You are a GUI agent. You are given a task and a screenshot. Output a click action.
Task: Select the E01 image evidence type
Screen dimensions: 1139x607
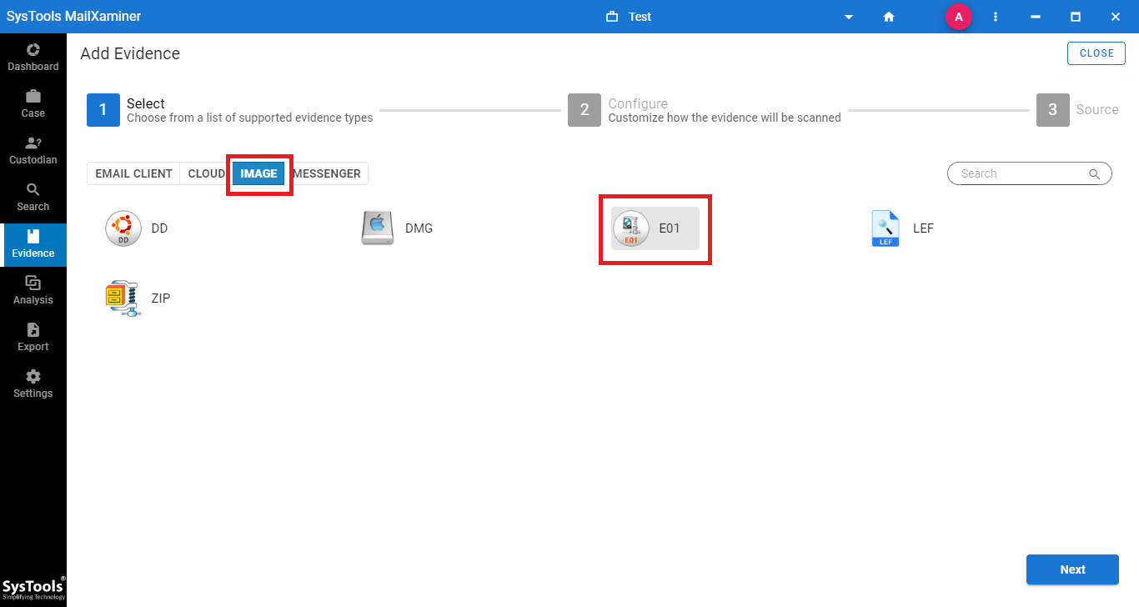[655, 228]
